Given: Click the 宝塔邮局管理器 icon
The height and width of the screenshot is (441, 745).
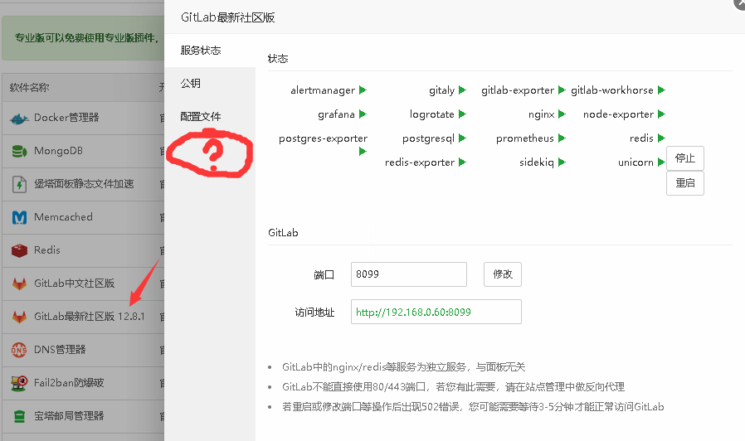Looking at the screenshot, I should pyautogui.click(x=19, y=416).
